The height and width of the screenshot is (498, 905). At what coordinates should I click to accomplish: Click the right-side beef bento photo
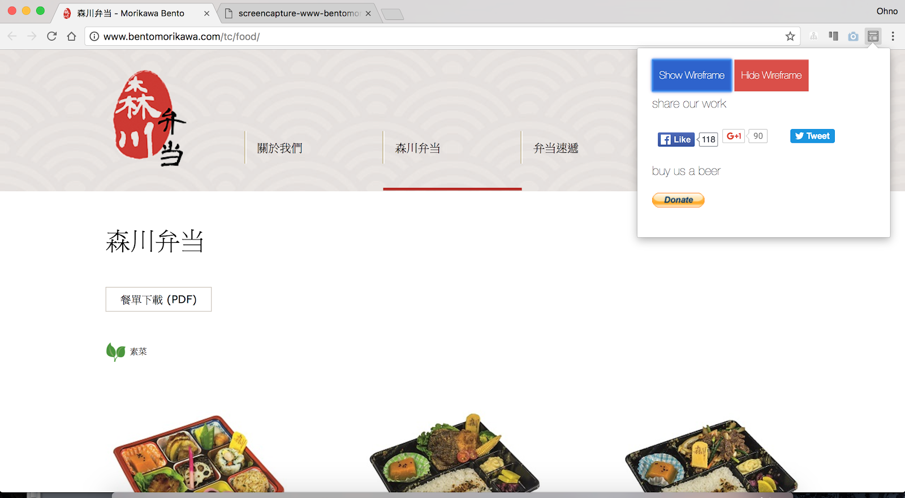coord(711,456)
